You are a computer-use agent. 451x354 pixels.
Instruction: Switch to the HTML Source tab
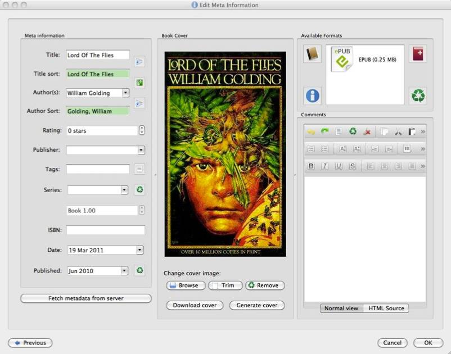(386, 308)
